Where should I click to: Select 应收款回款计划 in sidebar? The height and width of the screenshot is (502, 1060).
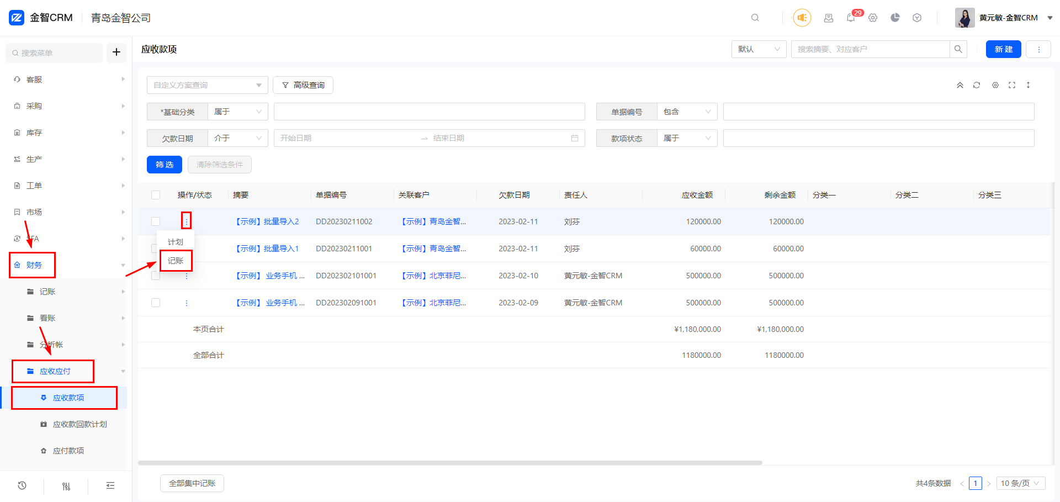point(66,424)
